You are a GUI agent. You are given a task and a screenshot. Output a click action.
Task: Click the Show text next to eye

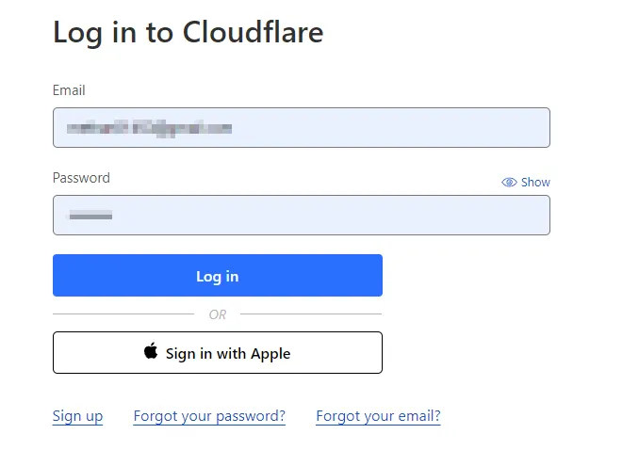[535, 183]
